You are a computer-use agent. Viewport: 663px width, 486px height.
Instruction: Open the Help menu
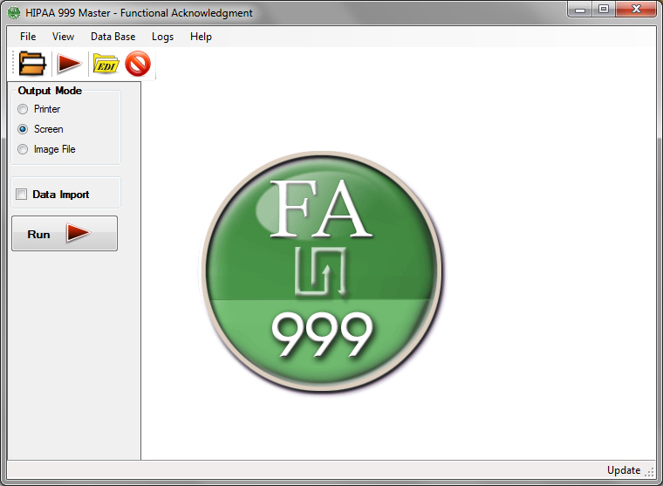point(201,37)
